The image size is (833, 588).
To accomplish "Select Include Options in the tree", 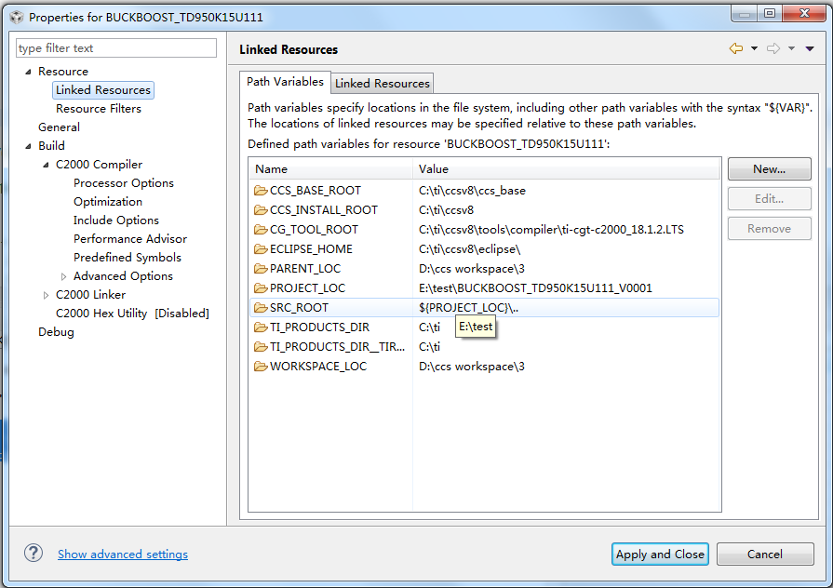I will click(116, 220).
